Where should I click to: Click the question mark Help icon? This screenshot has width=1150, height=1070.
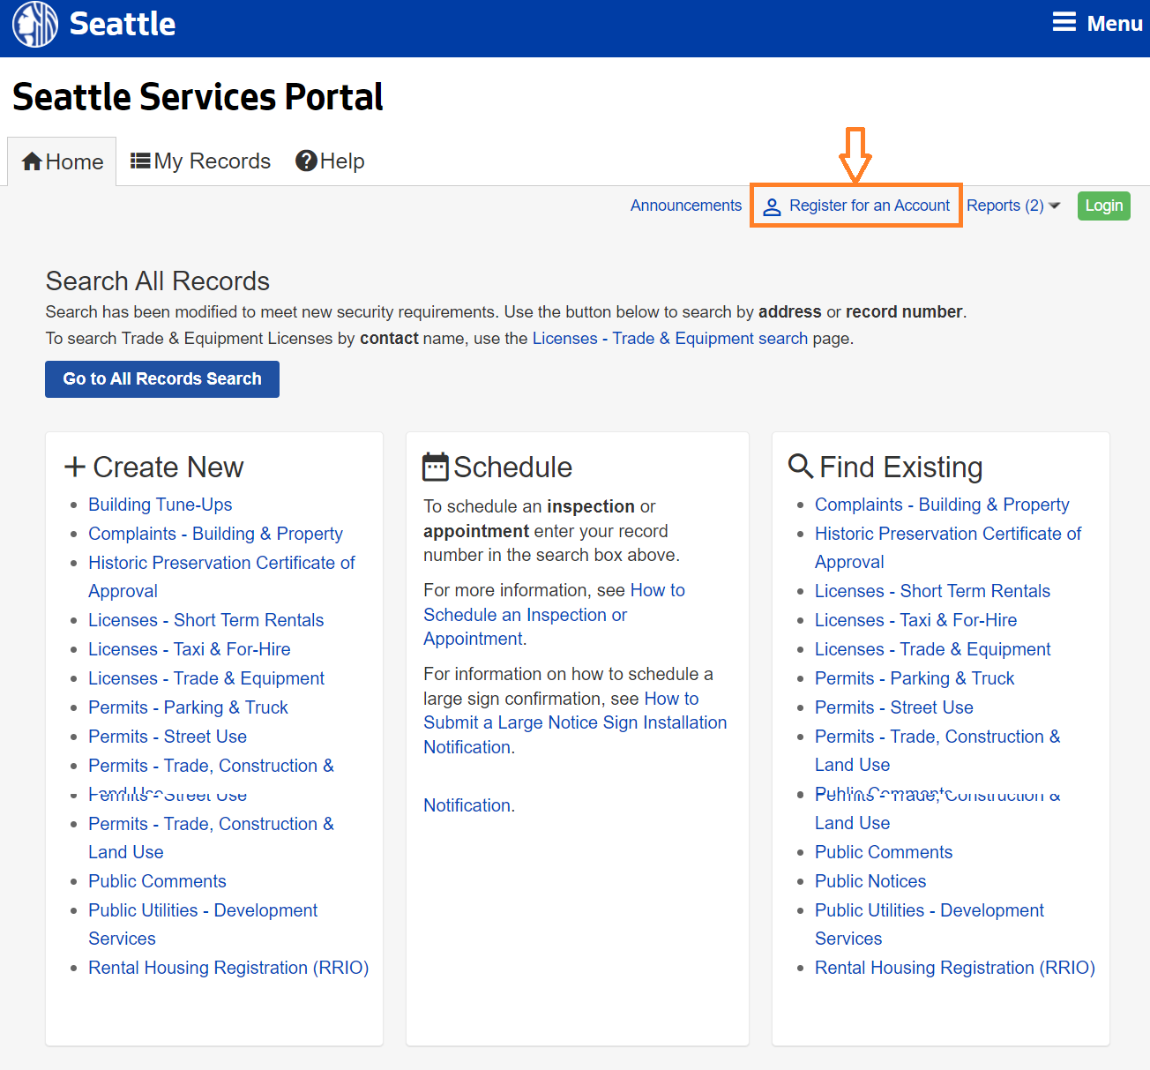(x=306, y=161)
